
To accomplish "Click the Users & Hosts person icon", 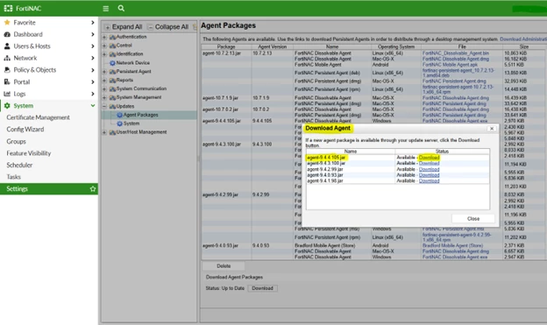I will tap(7, 46).
